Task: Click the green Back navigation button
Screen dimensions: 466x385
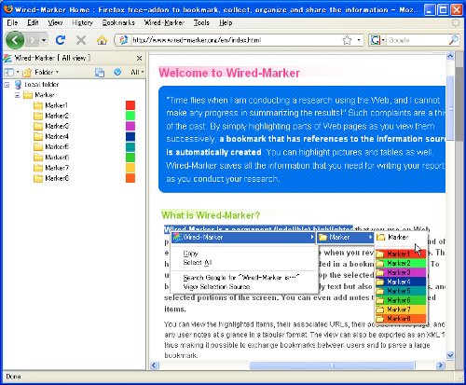Action: point(15,40)
